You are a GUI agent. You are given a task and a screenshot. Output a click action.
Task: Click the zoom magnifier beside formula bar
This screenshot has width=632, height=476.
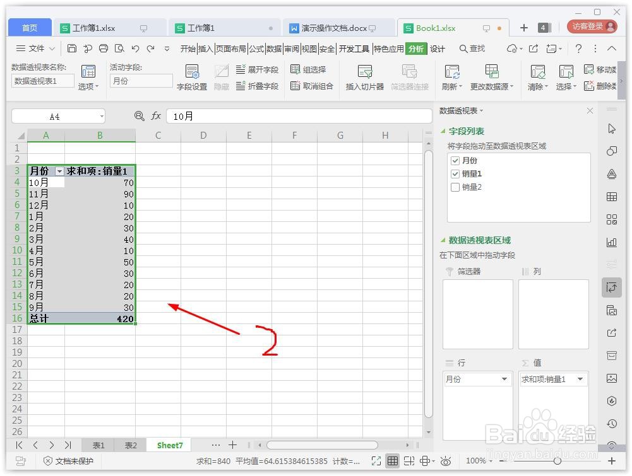click(139, 116)
